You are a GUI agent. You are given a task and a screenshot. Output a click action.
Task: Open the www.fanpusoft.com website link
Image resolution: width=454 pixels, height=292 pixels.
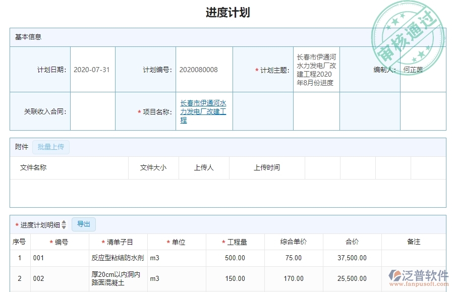(419, 283)
